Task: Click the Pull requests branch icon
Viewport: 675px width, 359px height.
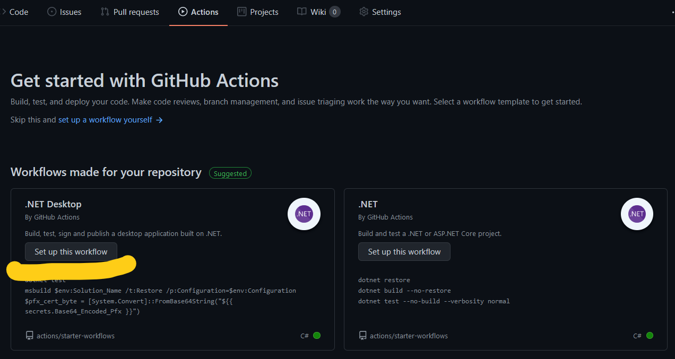Action: pos(105,12)
